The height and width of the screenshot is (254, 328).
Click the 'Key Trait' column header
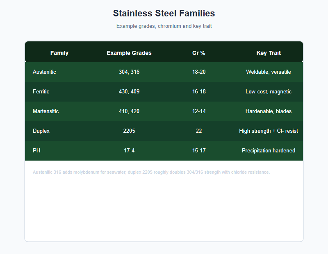pos(269,53)
